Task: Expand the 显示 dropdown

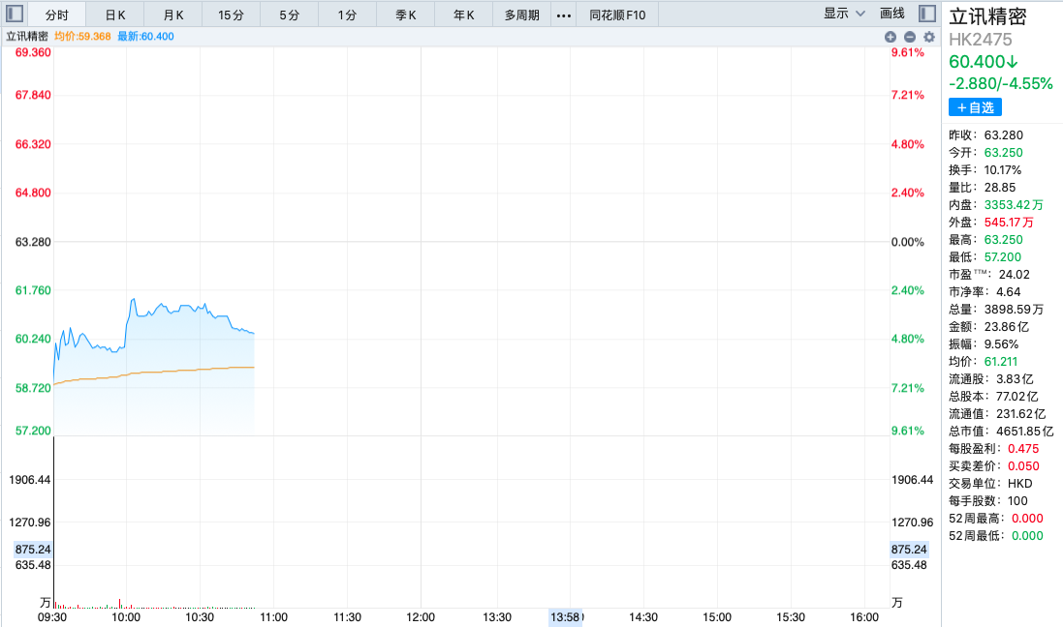Action: click(x=844, y=14)
